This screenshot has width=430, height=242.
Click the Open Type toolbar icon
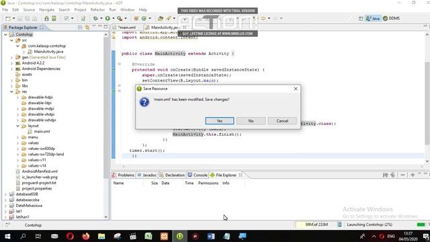(x=161, y=18)
